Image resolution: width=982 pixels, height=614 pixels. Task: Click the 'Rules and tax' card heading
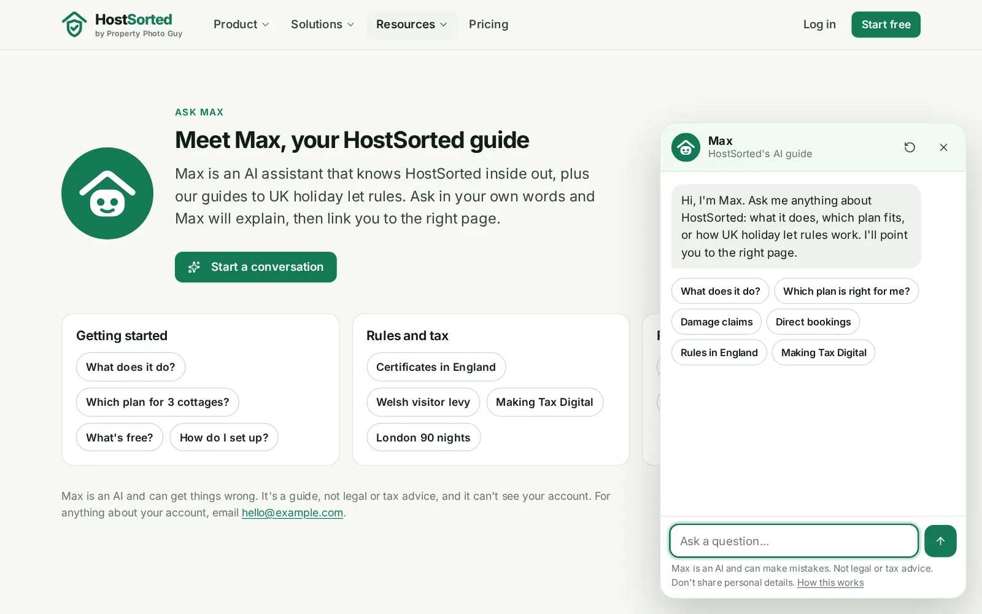408,336
